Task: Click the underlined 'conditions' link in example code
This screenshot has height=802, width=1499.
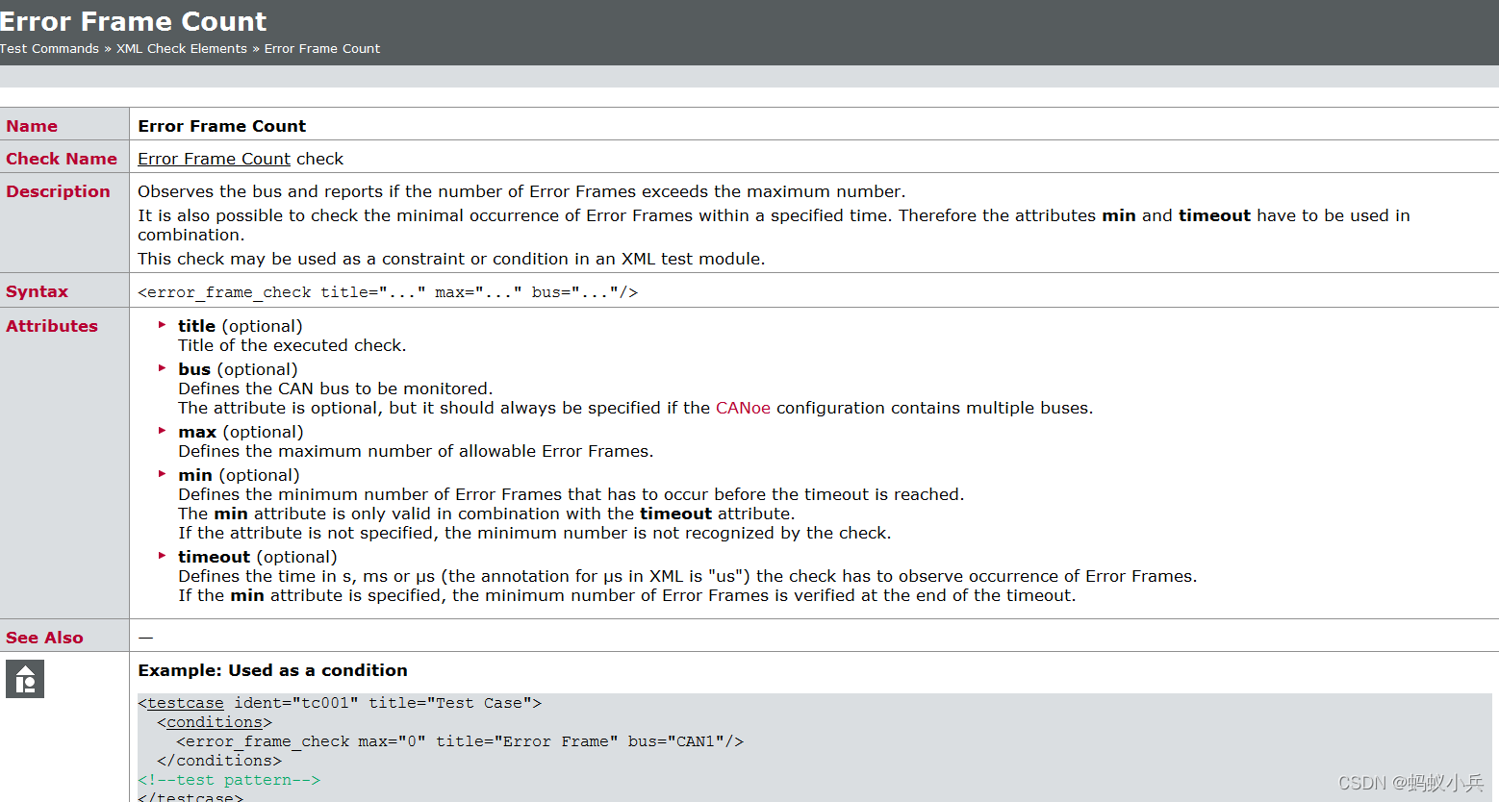Action: click(215, 722)
